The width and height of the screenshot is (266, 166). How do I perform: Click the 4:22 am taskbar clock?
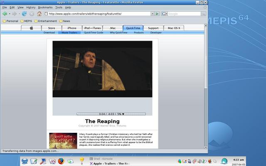tap(238, 160)
